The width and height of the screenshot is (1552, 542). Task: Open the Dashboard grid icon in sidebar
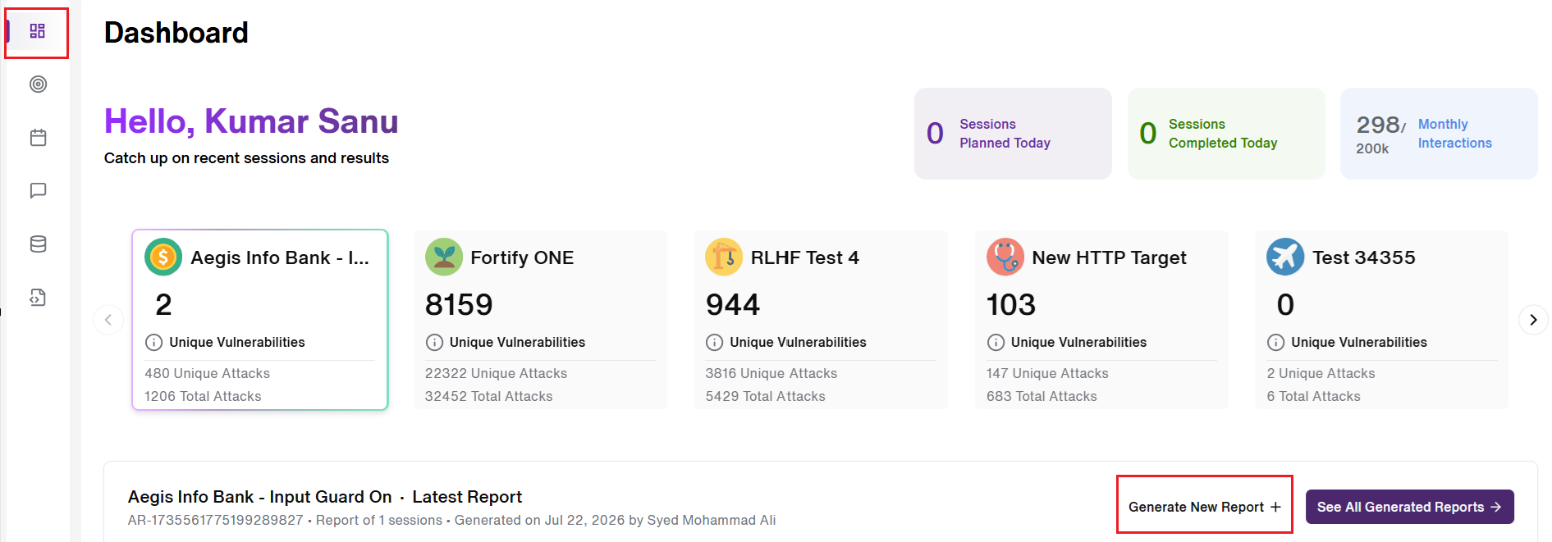[37, 31]
